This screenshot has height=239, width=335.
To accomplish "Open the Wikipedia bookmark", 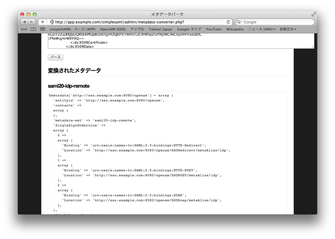I will coord(235,29).
